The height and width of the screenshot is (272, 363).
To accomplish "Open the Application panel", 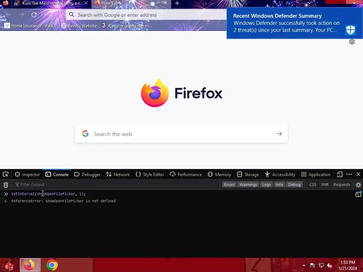I will pyautogui.click(x=316, y=174).
